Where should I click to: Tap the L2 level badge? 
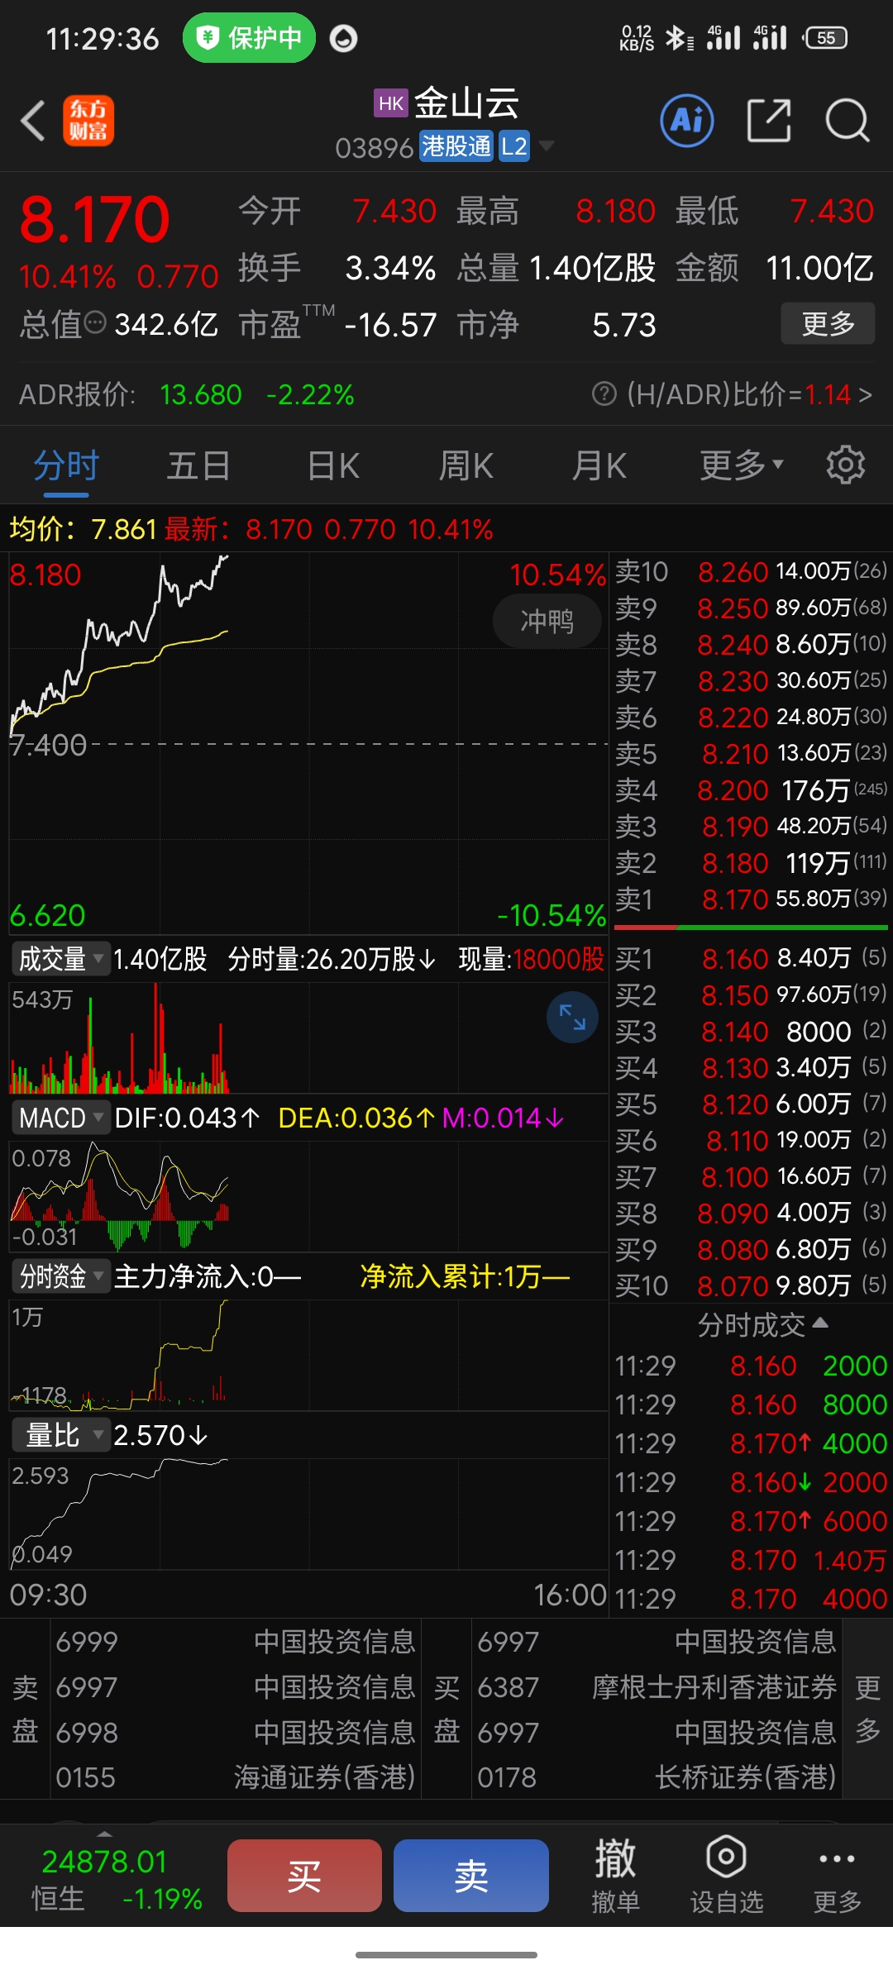click(513, 146)
